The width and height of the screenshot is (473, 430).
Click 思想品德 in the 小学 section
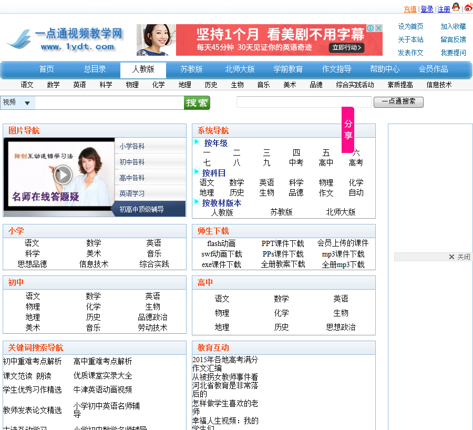(x=32, y=264)
